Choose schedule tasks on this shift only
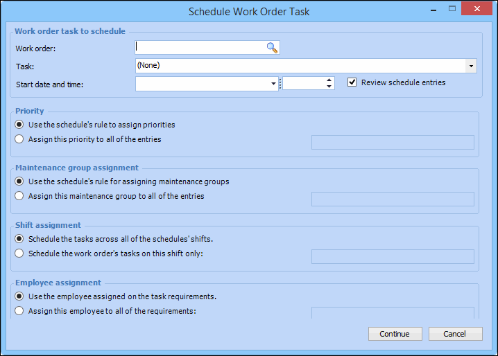Viewport: 498px width, 356px height. click(20, 253)
